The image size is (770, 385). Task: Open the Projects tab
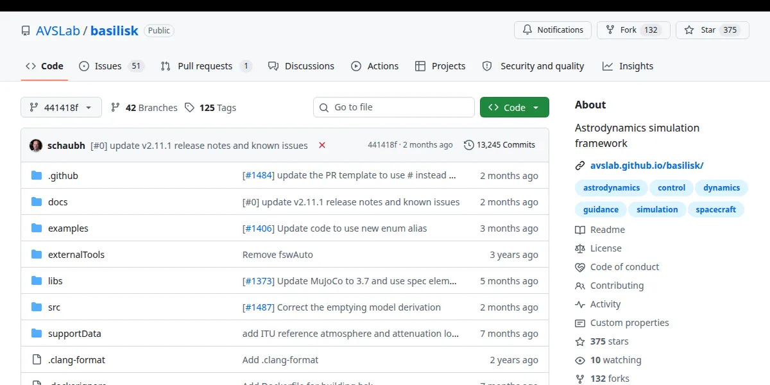pos(440,66)
